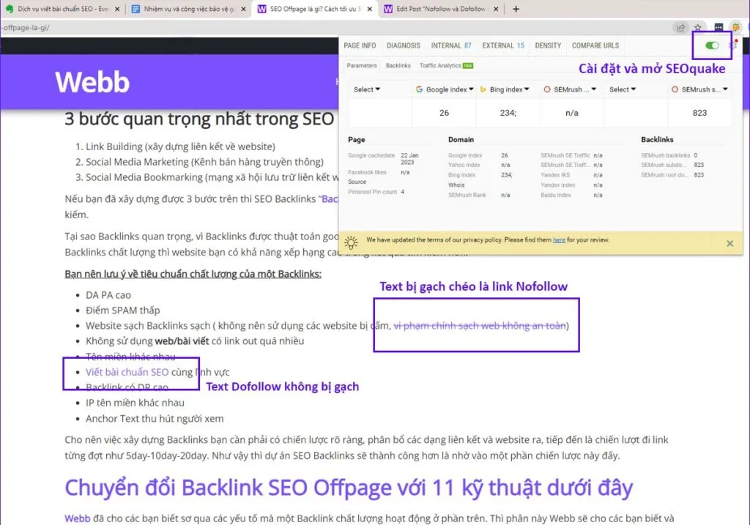Click the 'IP tên miền khác nhau' bullet
The height and width of the screenshot is (525, 750).
coord(135,403)
